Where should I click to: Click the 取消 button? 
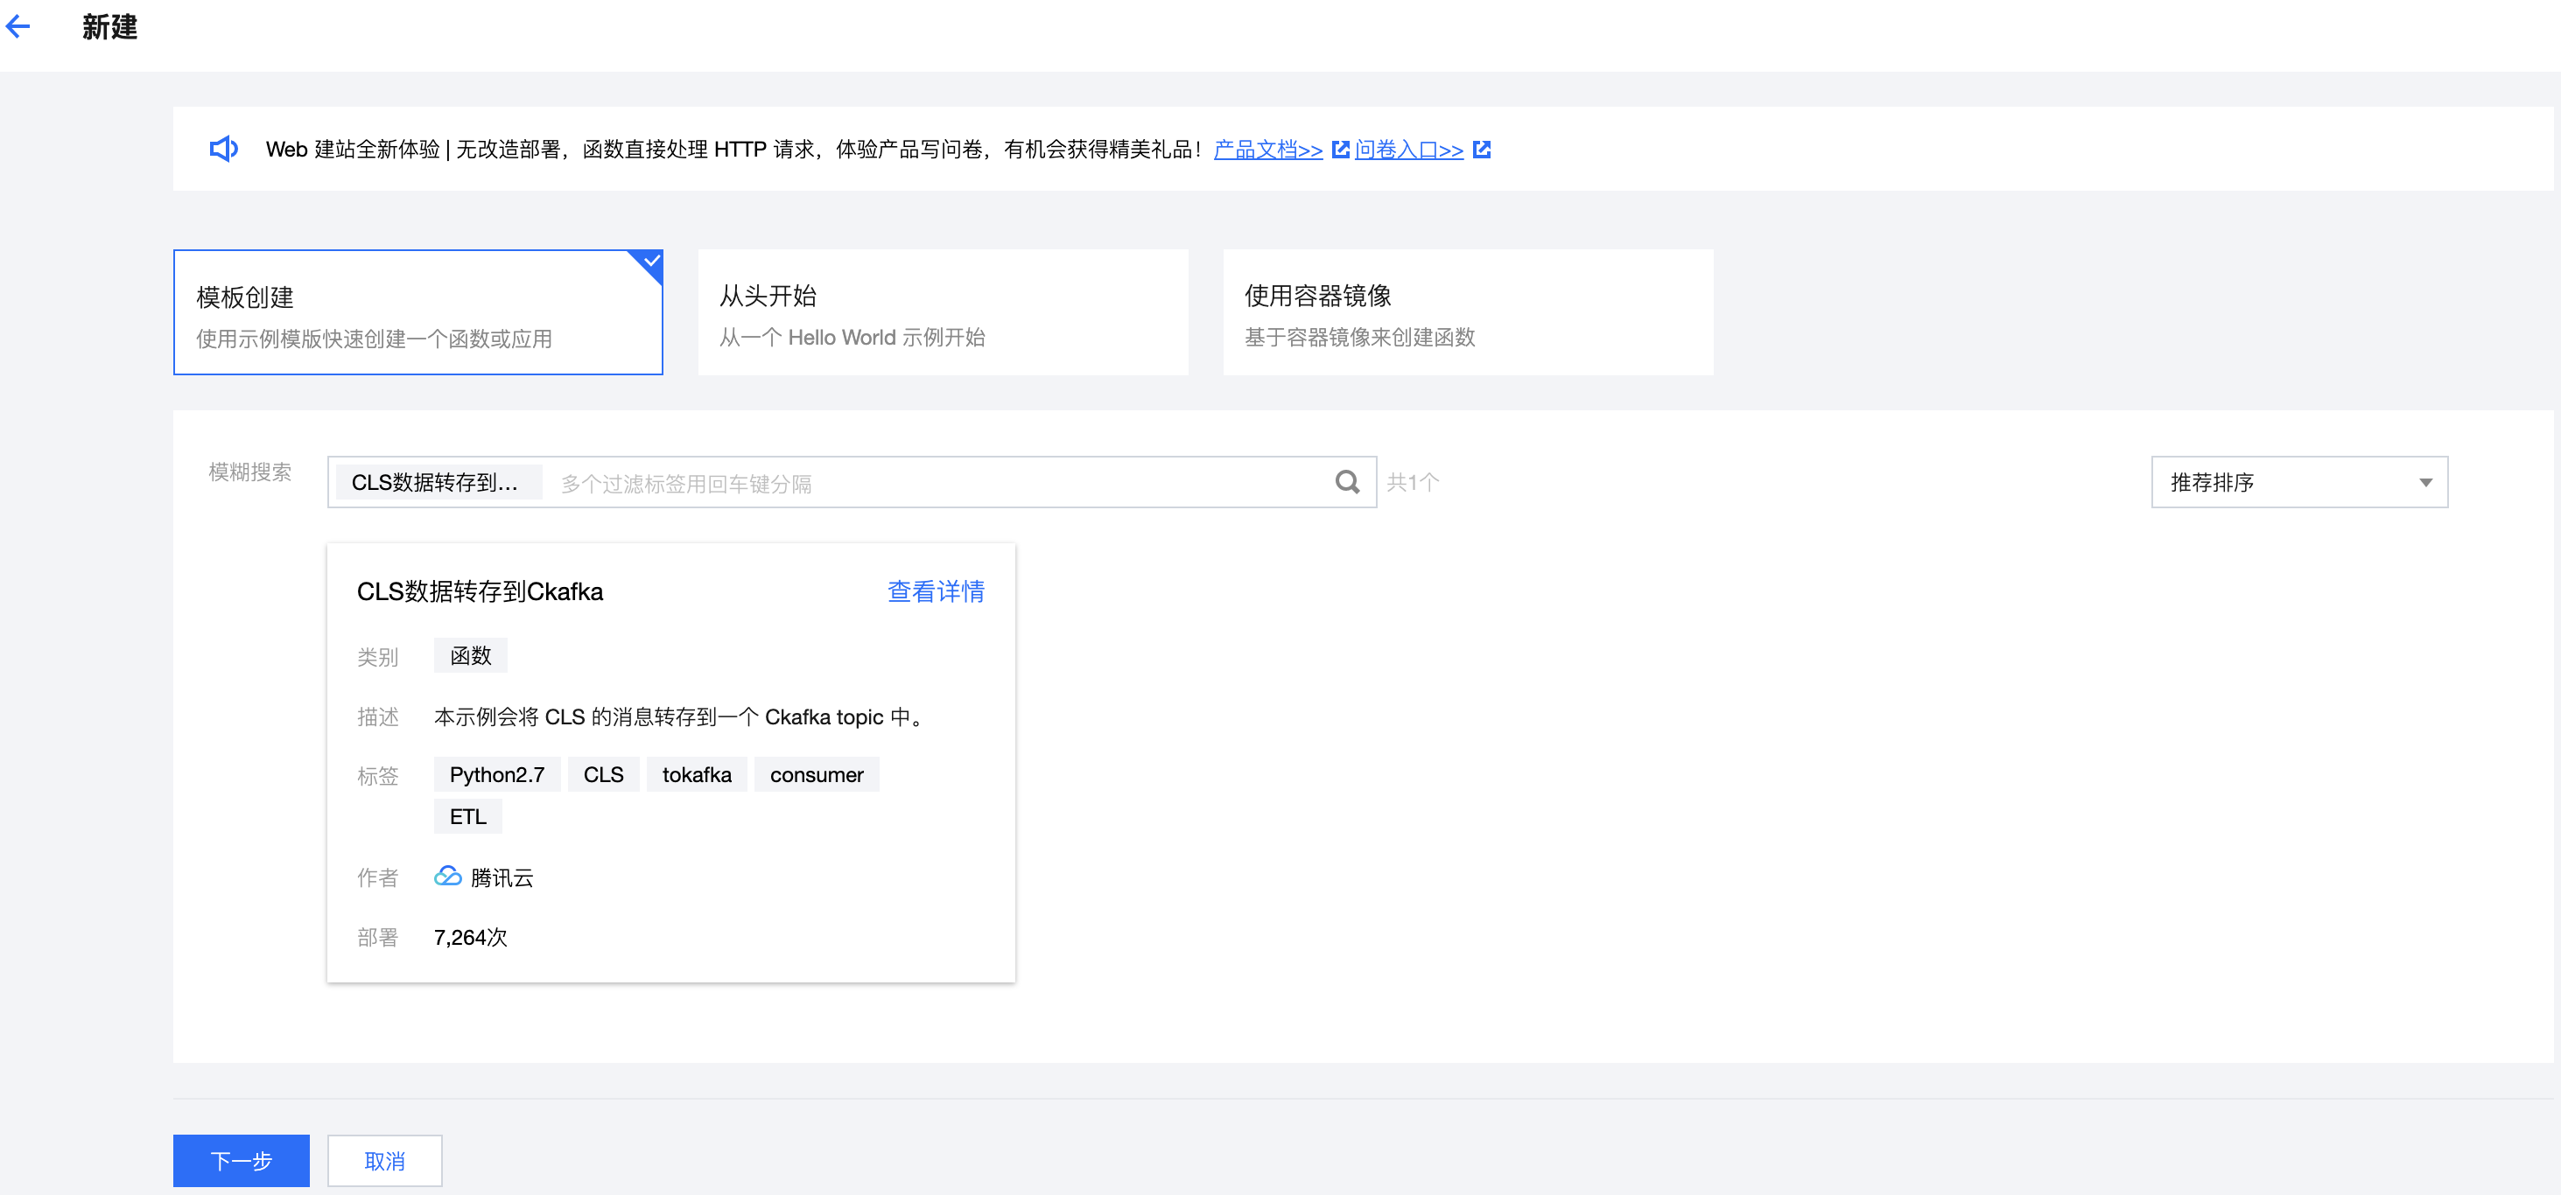(385, 1160)
